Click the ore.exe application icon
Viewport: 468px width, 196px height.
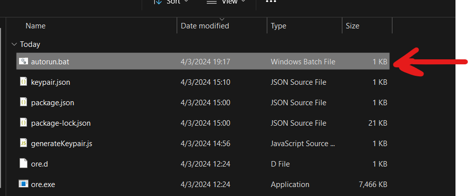24,184
